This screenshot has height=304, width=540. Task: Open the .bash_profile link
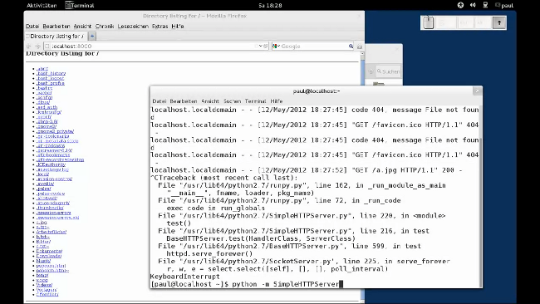[x=51, y=83]
